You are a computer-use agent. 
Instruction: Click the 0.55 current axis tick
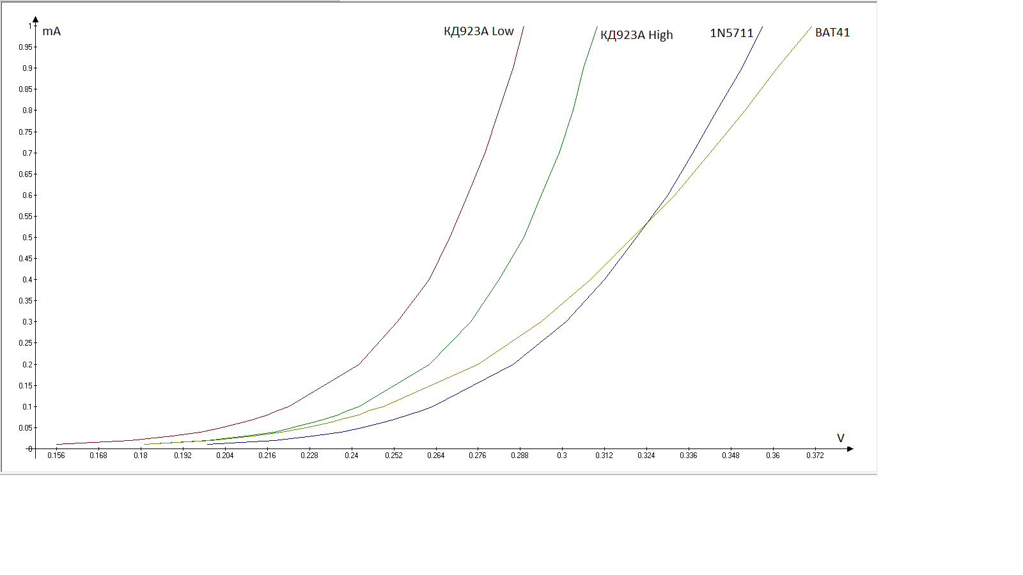pyautogui.click(x=26, y=217)
